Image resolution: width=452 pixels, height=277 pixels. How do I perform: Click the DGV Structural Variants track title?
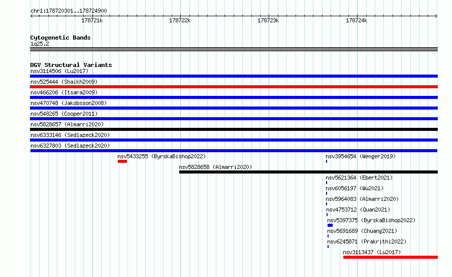coord(71,65)
